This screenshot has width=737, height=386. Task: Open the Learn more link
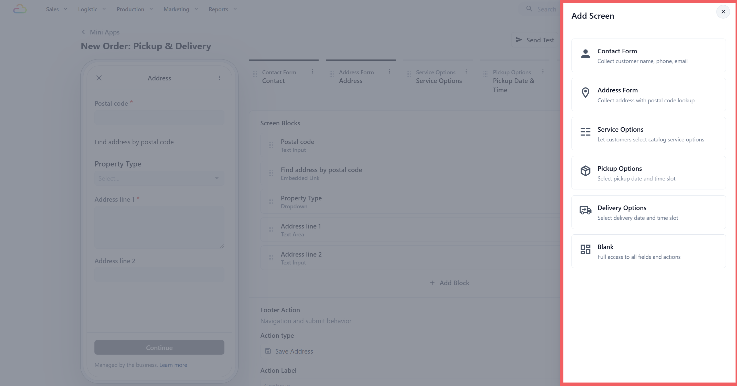pos(173,365)
